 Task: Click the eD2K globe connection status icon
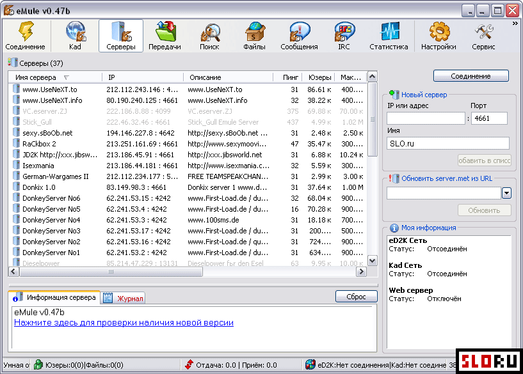click(310, 364)
